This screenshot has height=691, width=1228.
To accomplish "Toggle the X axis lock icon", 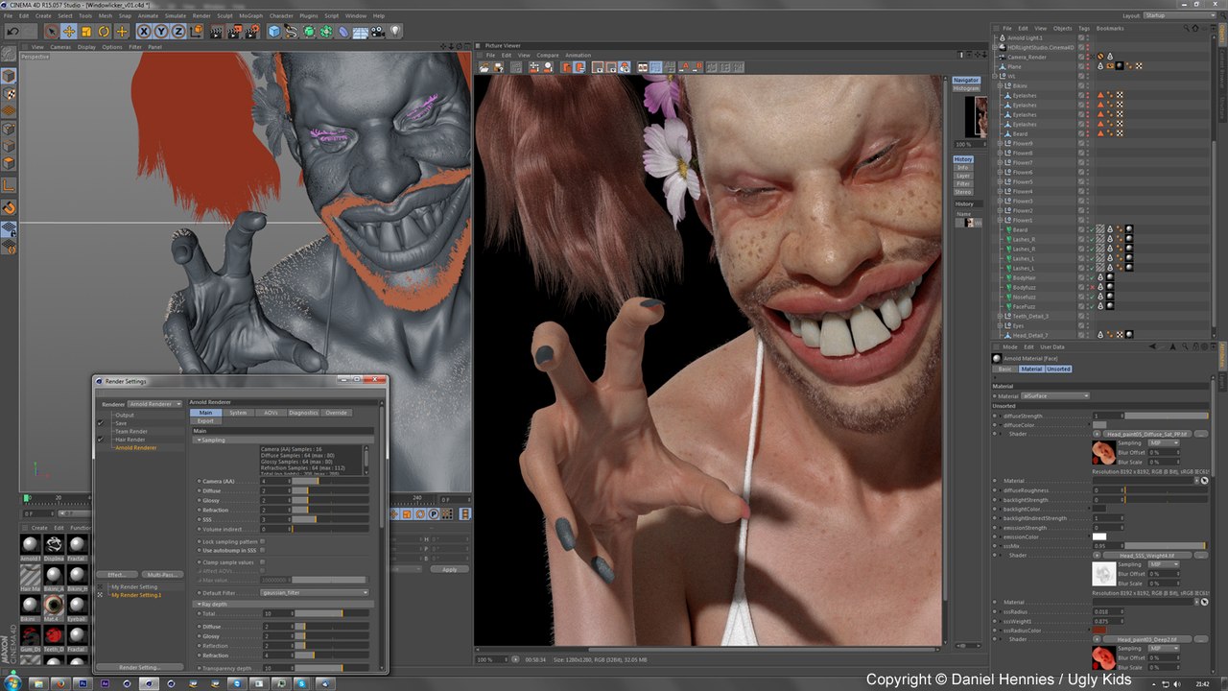I will point(144,32).
